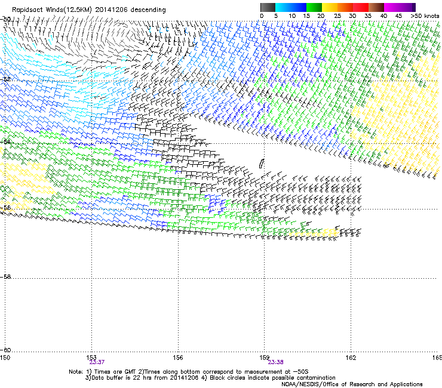Click the blue 10-15 knots color swatch
442x388 pixels.
pyautogui.click(x=299, y=7)
